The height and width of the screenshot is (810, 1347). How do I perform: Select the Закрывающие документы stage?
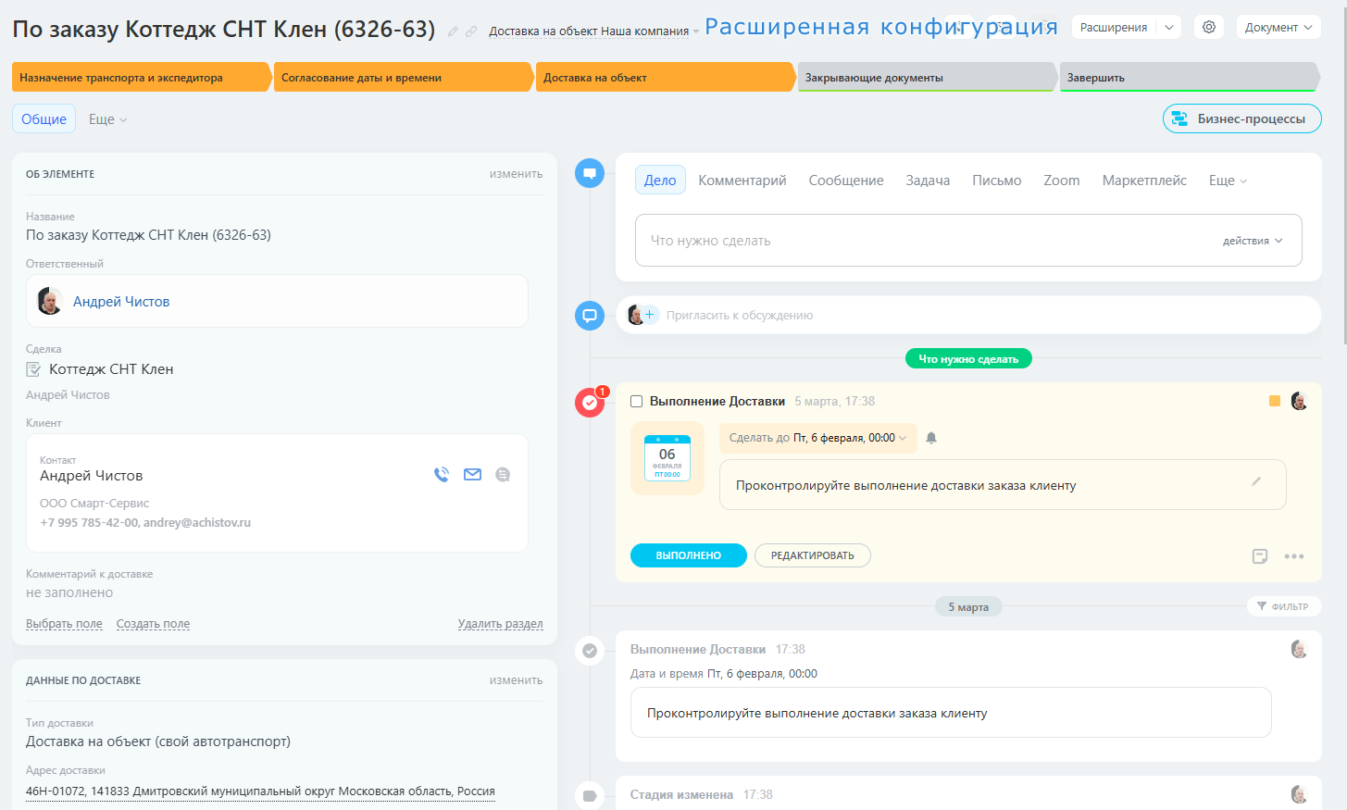[926, 78]
